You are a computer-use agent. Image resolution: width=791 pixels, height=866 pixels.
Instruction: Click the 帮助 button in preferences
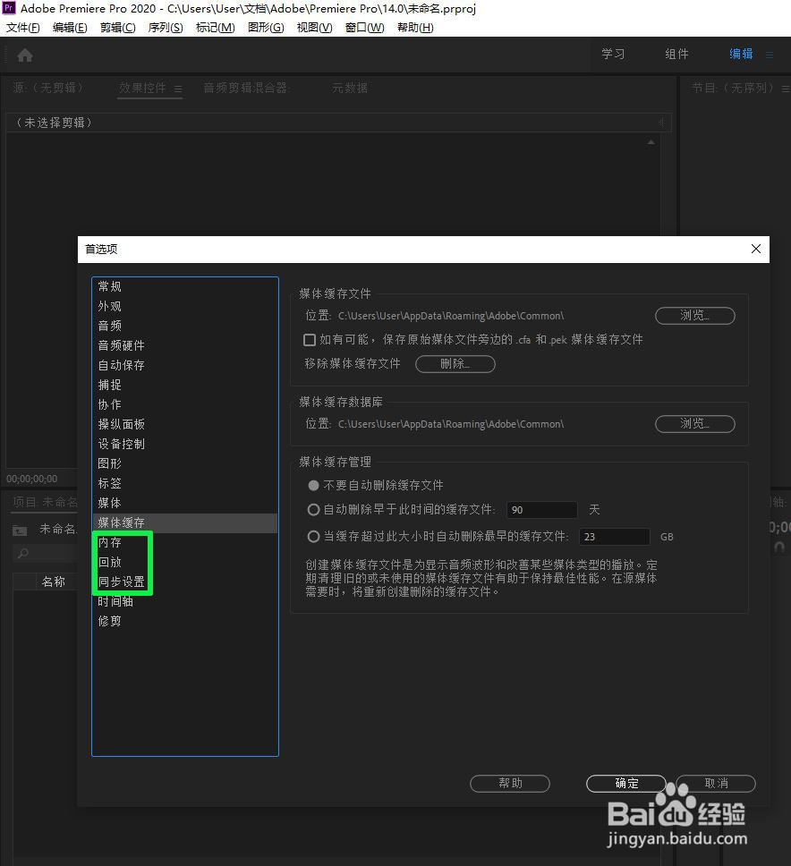tap(510, 783)
